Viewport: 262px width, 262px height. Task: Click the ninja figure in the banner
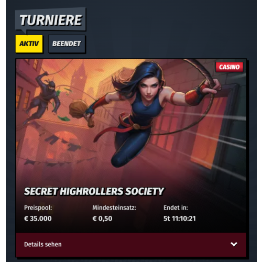coord(43,98)
